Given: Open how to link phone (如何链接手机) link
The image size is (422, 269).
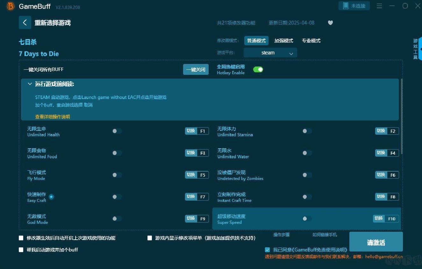Looking at the screenshot, I should [325, 235].
